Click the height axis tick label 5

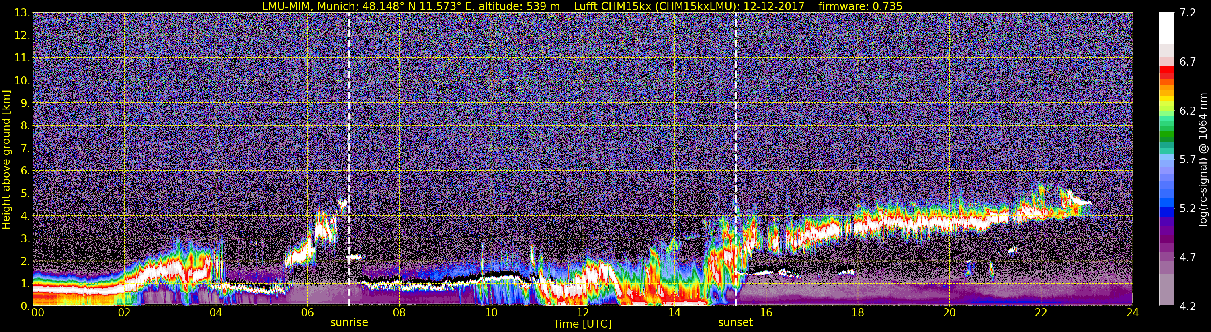tap(25, 194)
